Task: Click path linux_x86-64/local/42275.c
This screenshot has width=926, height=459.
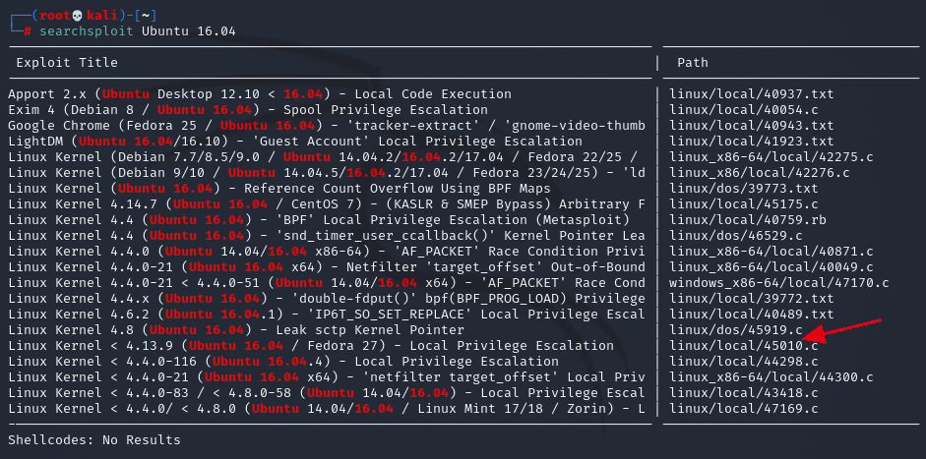Action: (x=771, y=157)
